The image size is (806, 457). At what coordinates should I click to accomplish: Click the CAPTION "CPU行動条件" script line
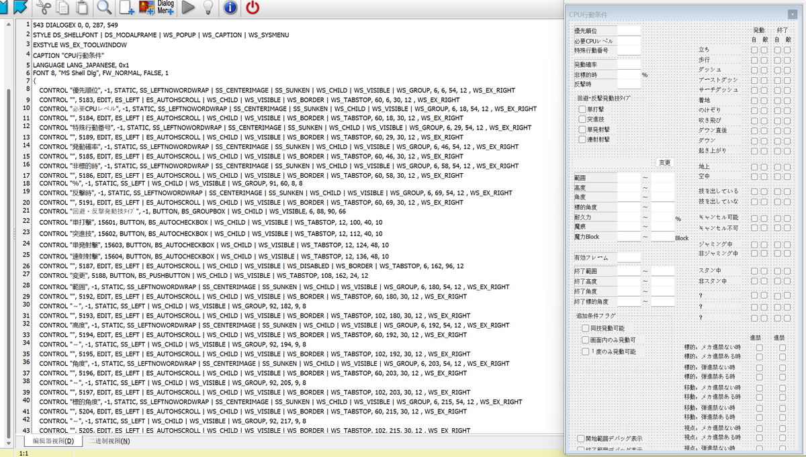tap(69, 55)
